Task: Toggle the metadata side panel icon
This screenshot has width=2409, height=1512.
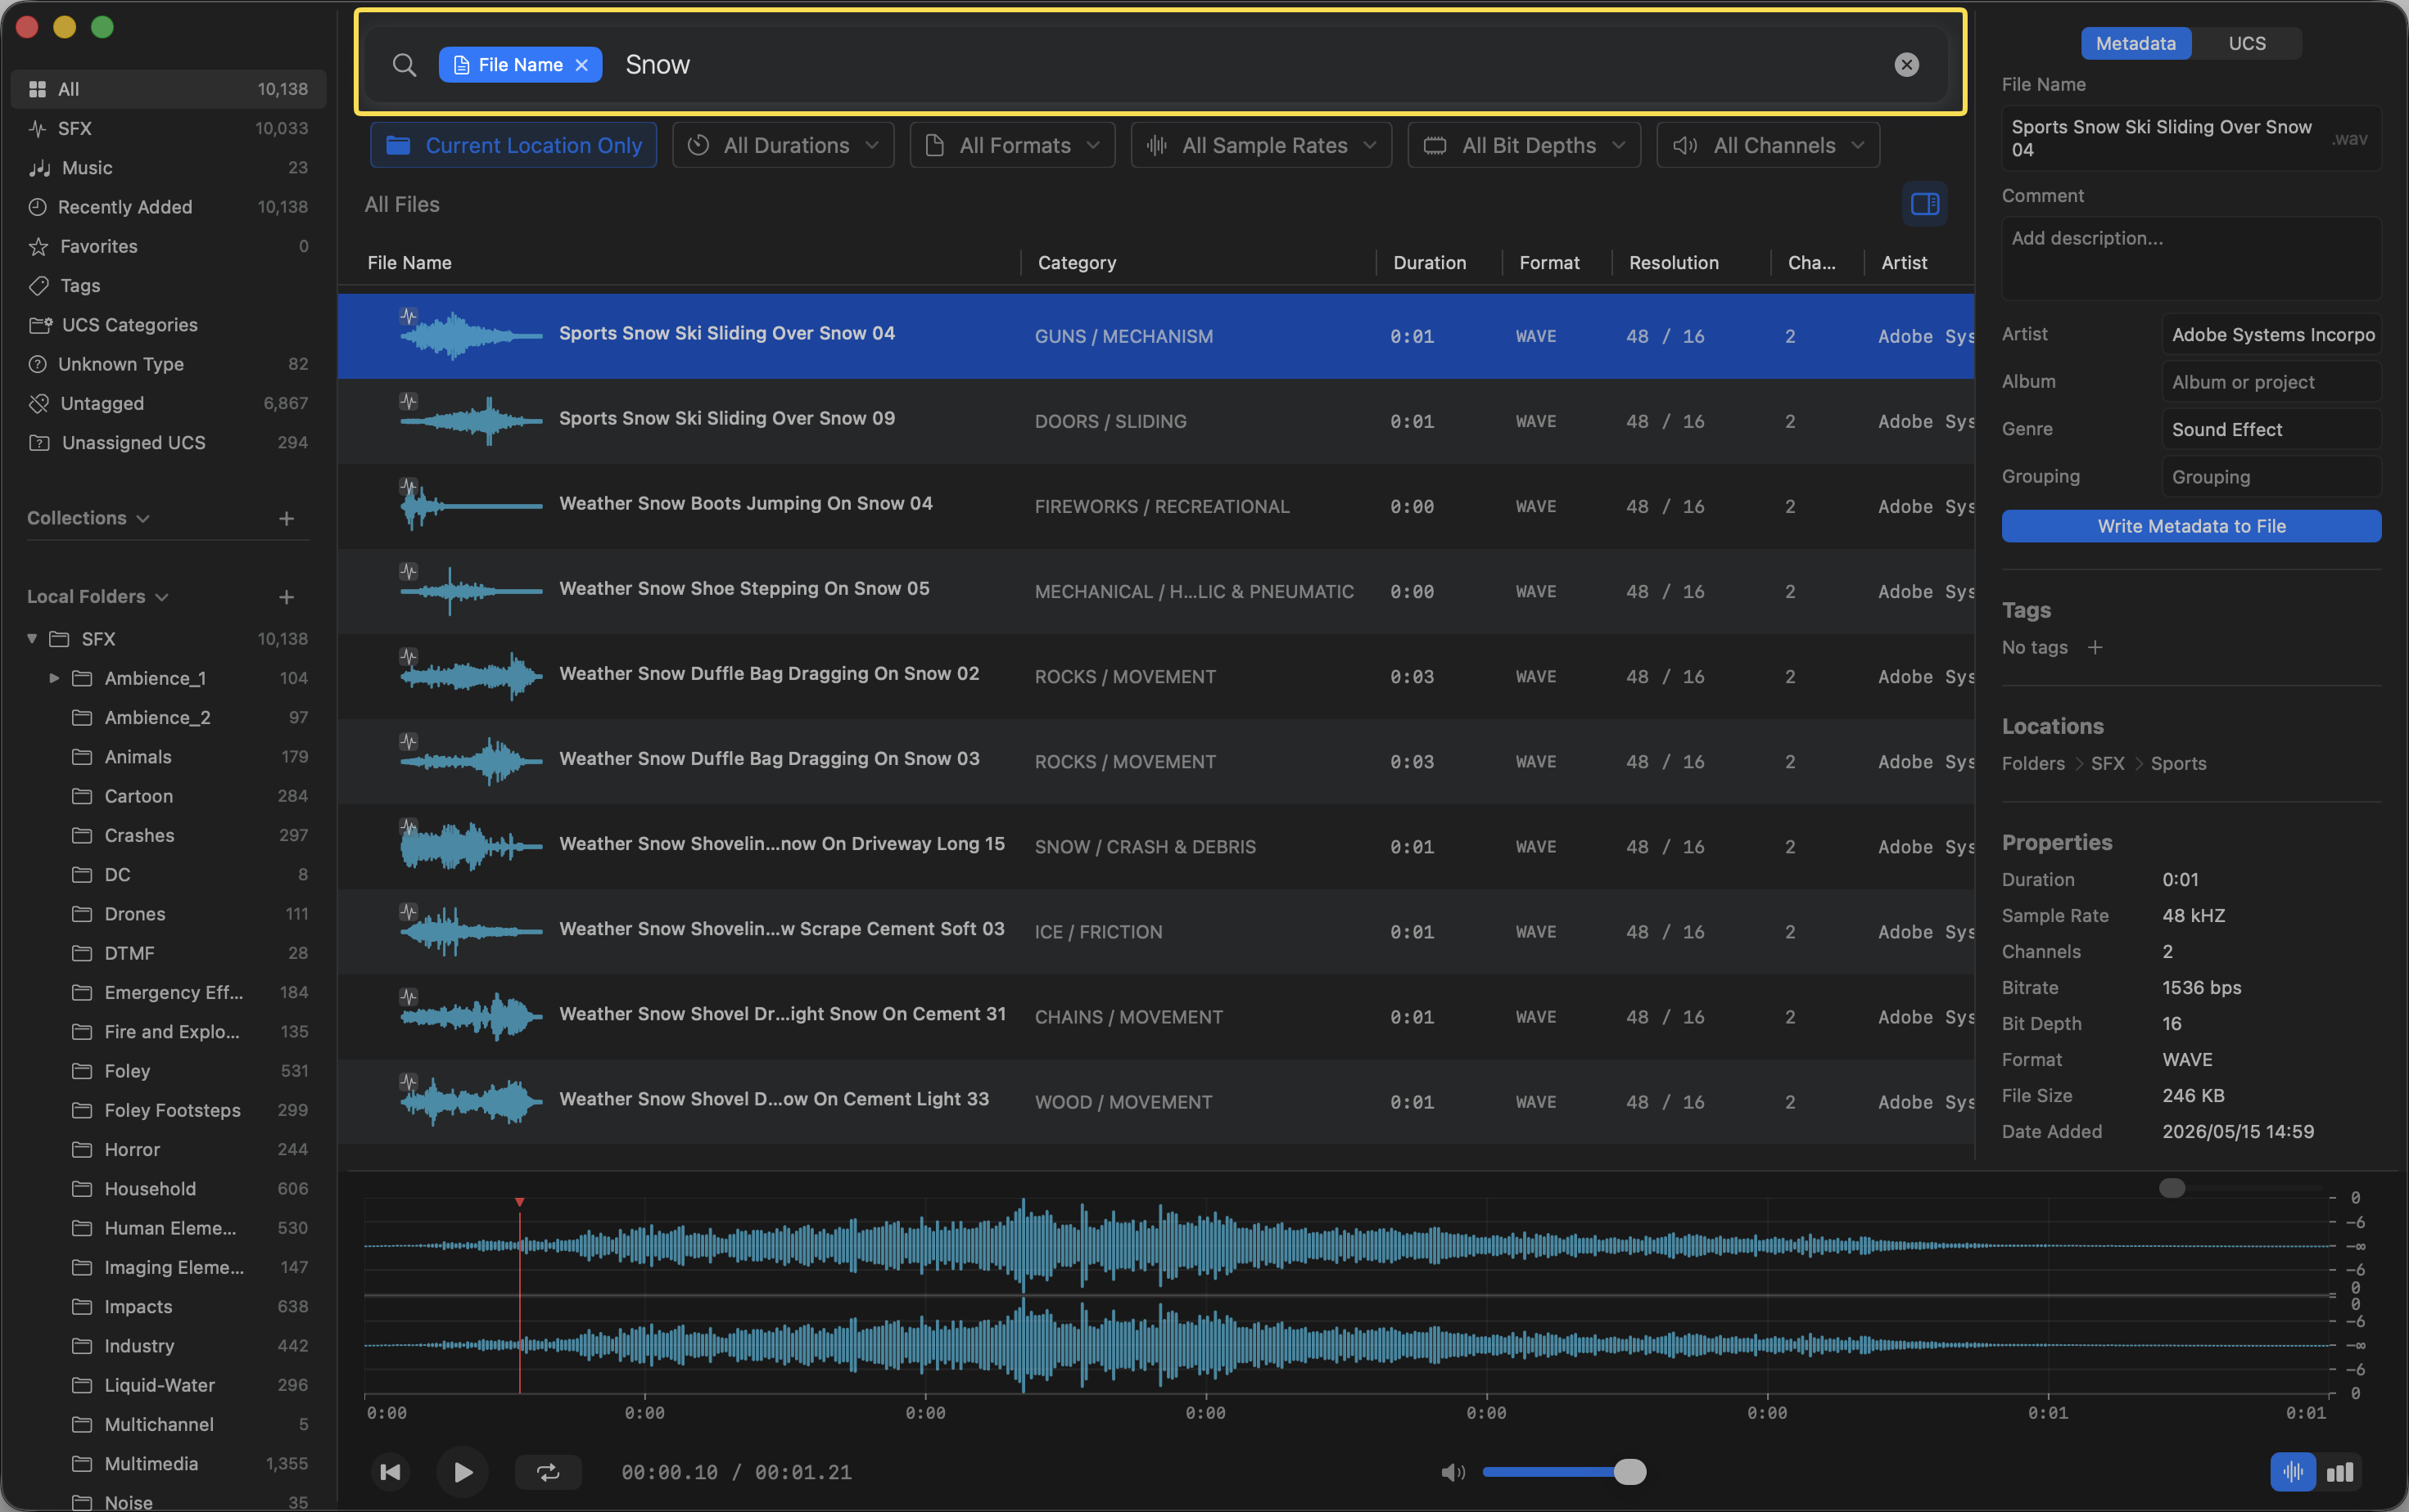Action: pyautogui.click(x=1923, y=205)
